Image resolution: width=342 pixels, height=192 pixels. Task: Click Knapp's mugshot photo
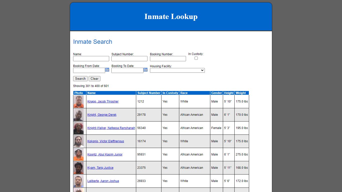79,101
